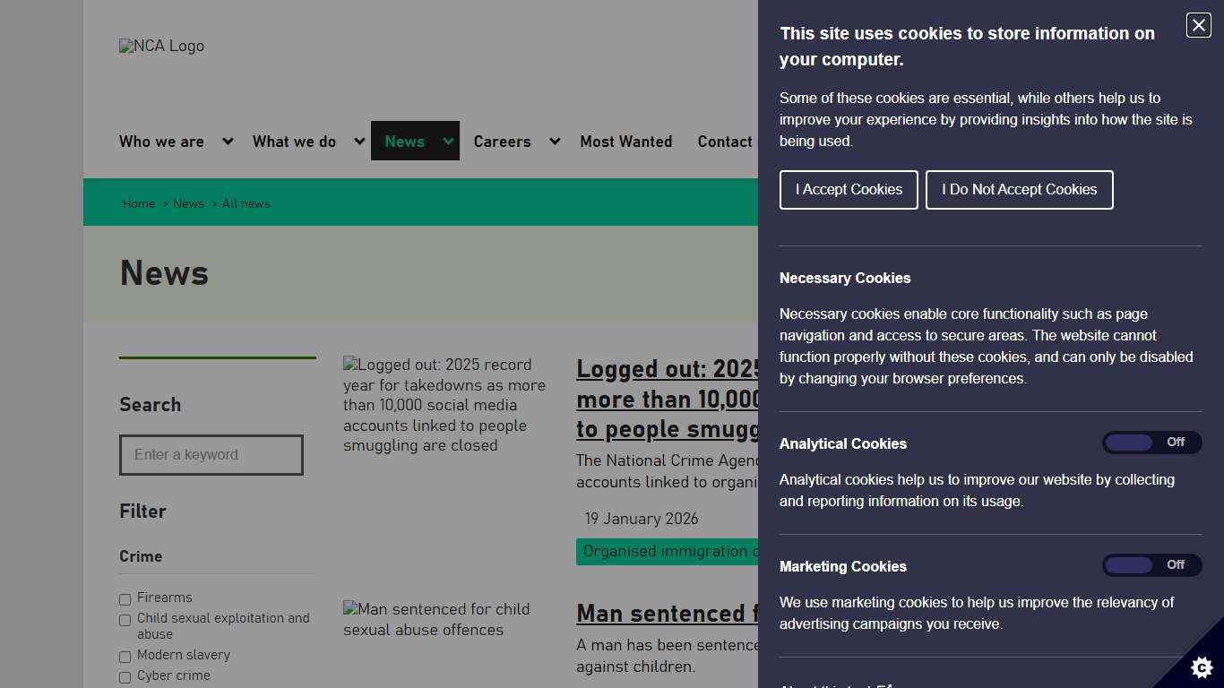Expand the Who we are dropdown
The width and height of the screenshot is (1224, 688).
(227, 141)
